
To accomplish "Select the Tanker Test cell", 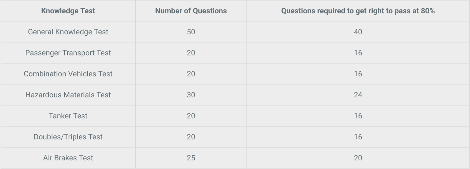I will tap(68, 116).
